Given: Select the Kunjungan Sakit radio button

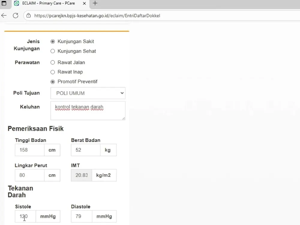Looking at the screenshot, I should pos(53,42).
